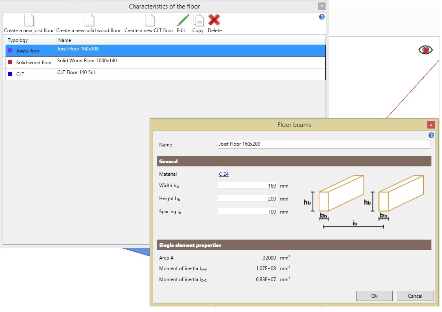Click the General section header
The image size is (442, 312).
pyautogui.click(x=294, y=161)
